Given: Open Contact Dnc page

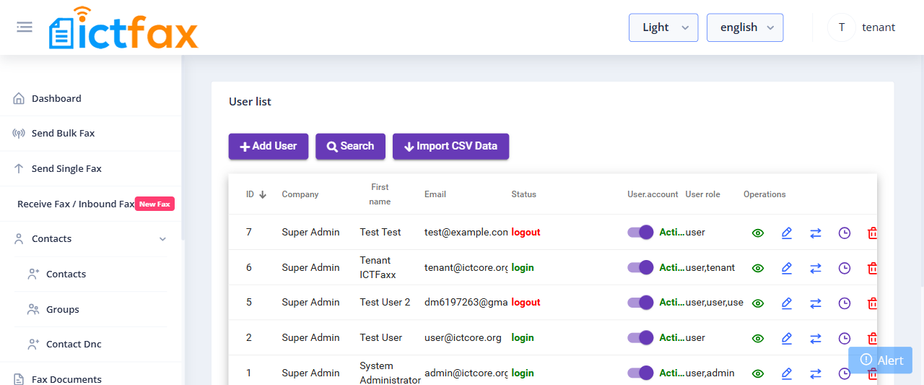Looking at the screenshot, I should [x=74, y=344].
